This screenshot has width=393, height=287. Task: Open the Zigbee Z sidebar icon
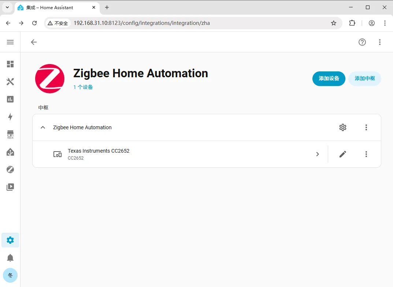coord(10,169)
